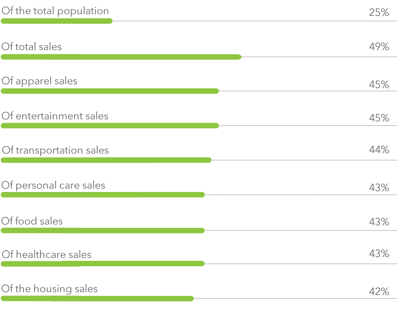Select the food sales green bar

point(103,230)
